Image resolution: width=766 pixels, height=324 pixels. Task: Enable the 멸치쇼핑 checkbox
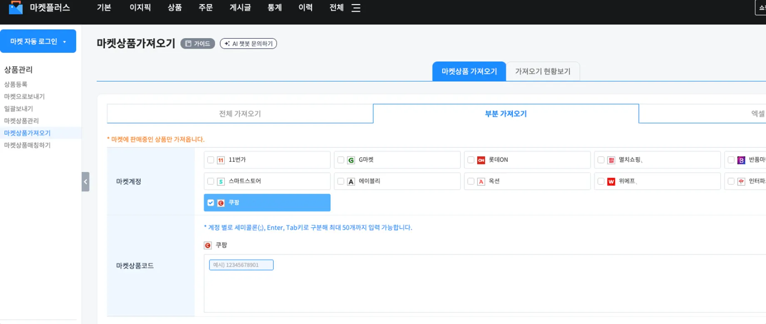tap(601, 160)
